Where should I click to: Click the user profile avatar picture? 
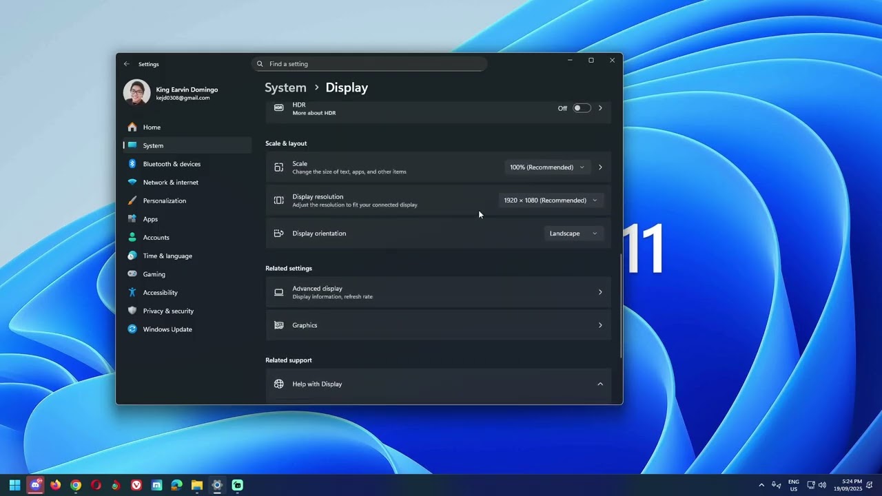coord(136,93)
